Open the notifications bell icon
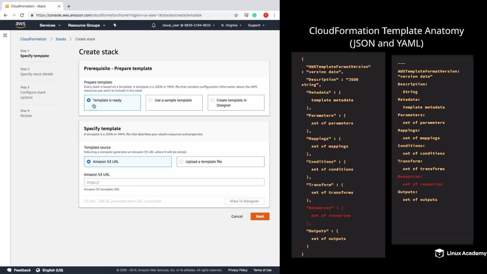The width and height of the screenshot is (487, 274). point(153,25)
